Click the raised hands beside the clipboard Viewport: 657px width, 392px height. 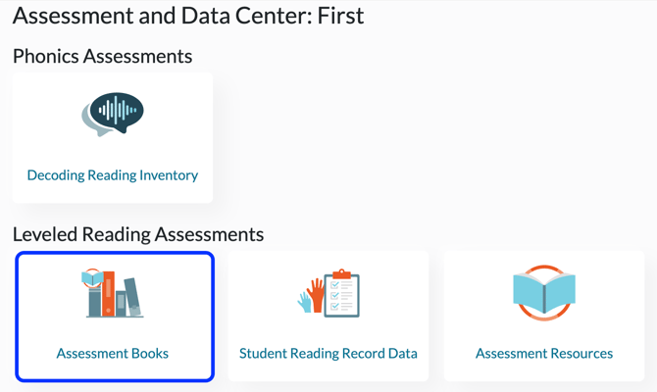tap(312, 296)
